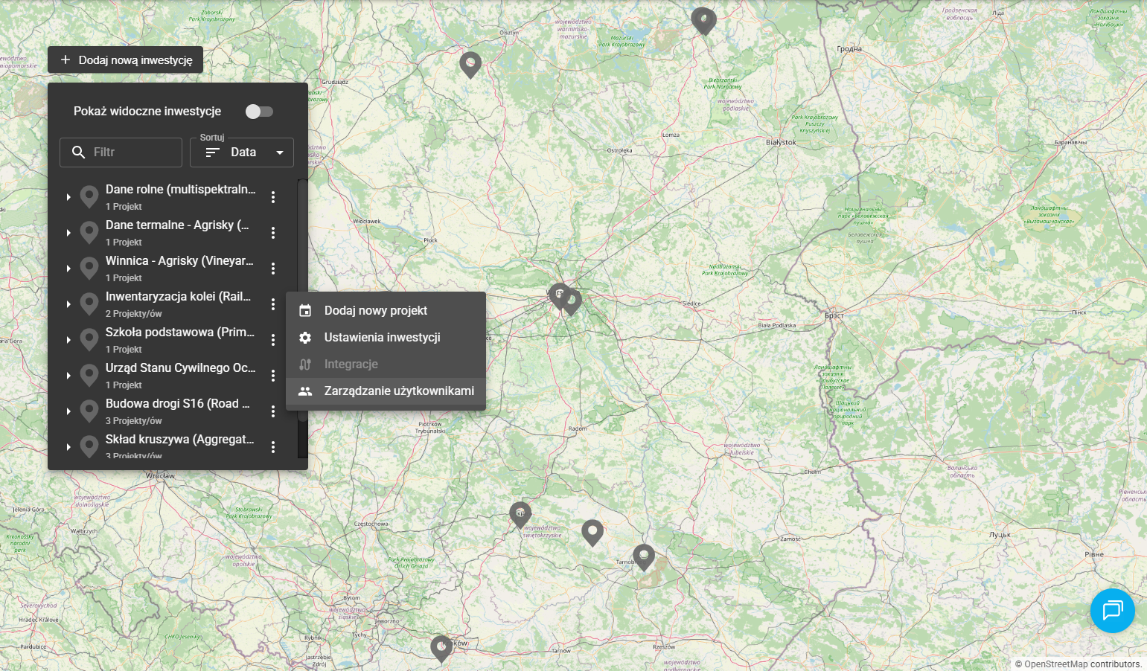The width and height of the screenshot is (1147, 671).
Task: Open options menu for Dane rolne investment
Action: tap(273, 197)
